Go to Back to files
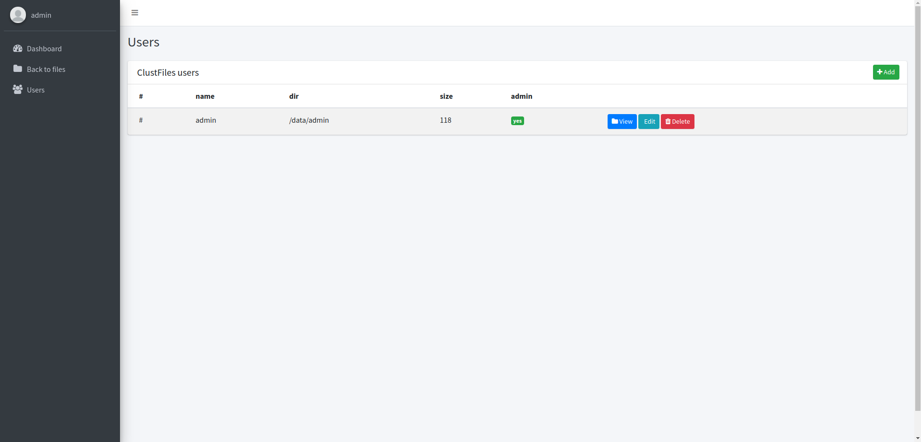921x442 pixels. tap(60, 69)
